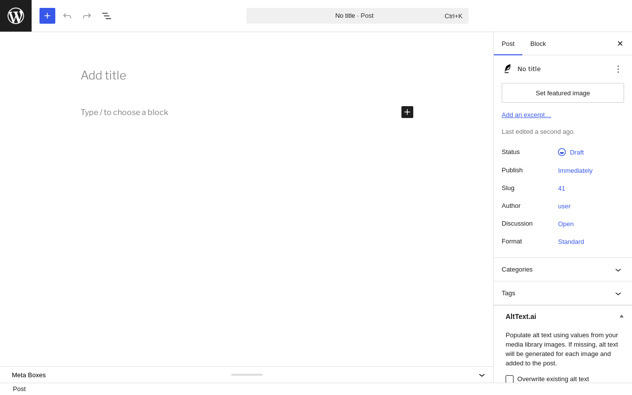Open the block inserter toggle button

click(x=47, y=16)
